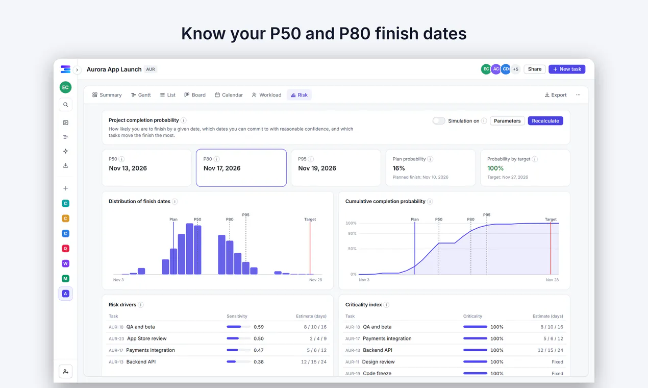The height and width of the screenshot is (388, 648).
Task: Switch to the Gantt tab
Action: click(x=141, y=95)
